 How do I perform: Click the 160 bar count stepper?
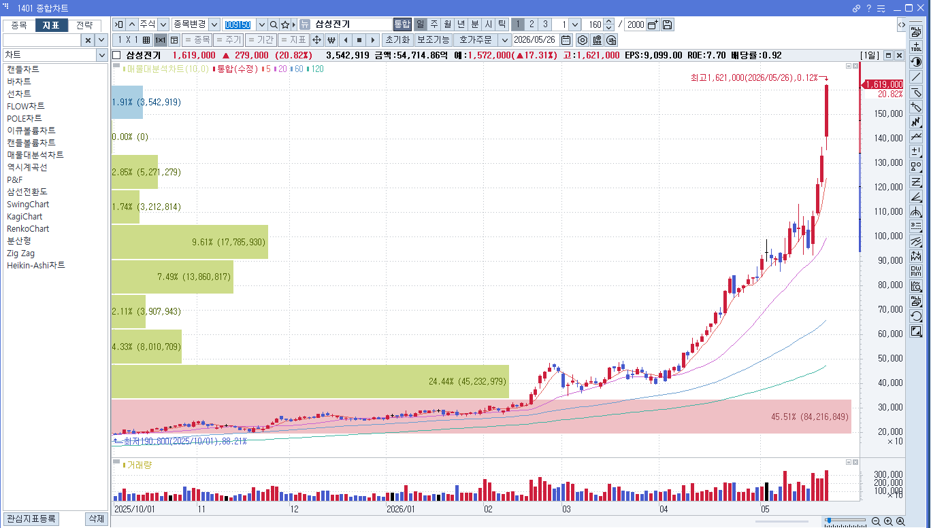(608, 24)
